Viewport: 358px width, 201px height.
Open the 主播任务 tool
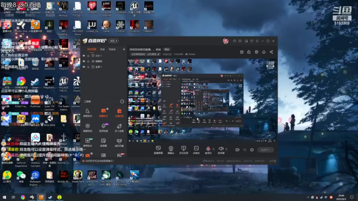point(119,113)
